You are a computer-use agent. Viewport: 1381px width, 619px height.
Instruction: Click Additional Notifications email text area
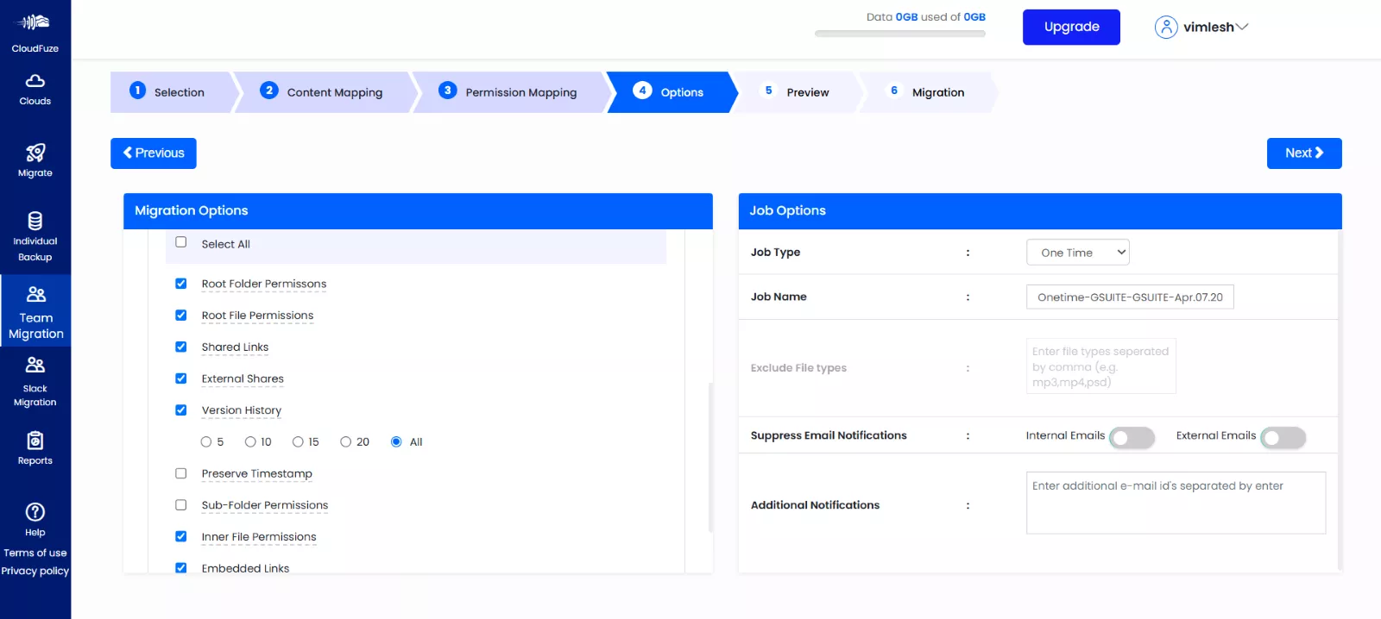coord(1176,503)
